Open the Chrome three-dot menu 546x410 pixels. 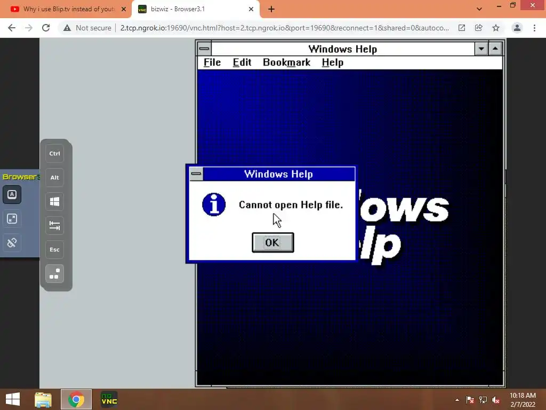click(x=534, y=28)
